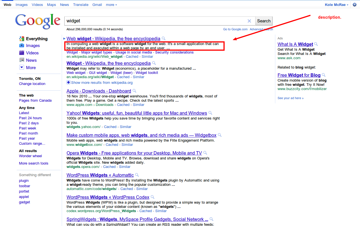Preview magnifier next to Widget - Wikipedia result
This screenshot has width=360, height=226.
(x=154, y=63)
